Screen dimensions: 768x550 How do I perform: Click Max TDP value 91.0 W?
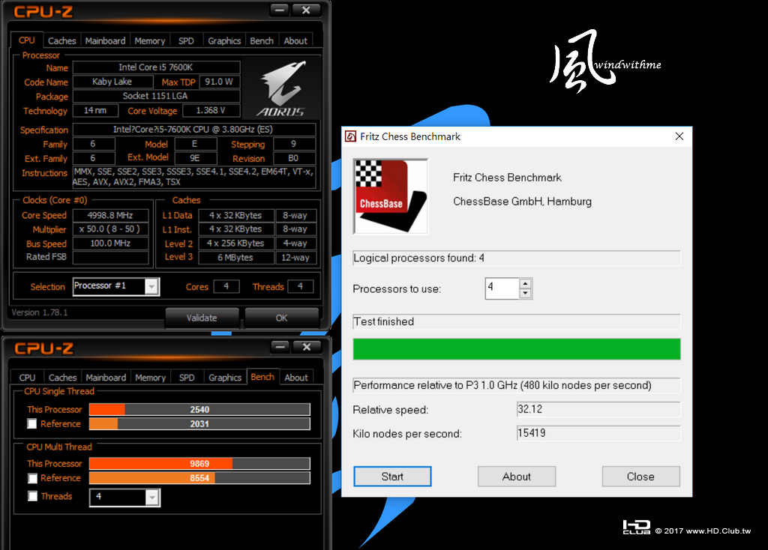pyautogui.click(x=219, y=82)
